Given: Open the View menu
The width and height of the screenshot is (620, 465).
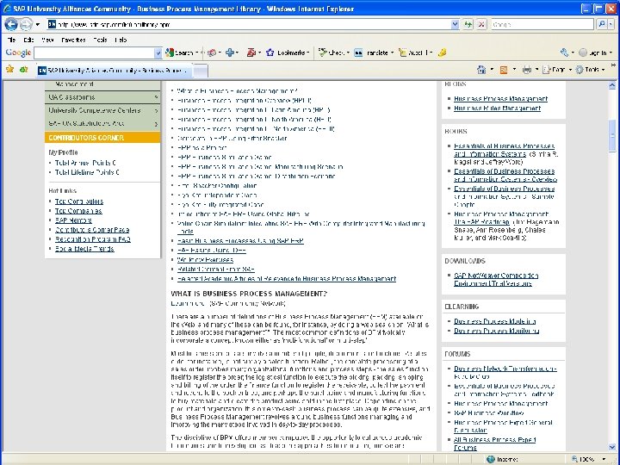Looking at the screenshot, I should (47, 40).
